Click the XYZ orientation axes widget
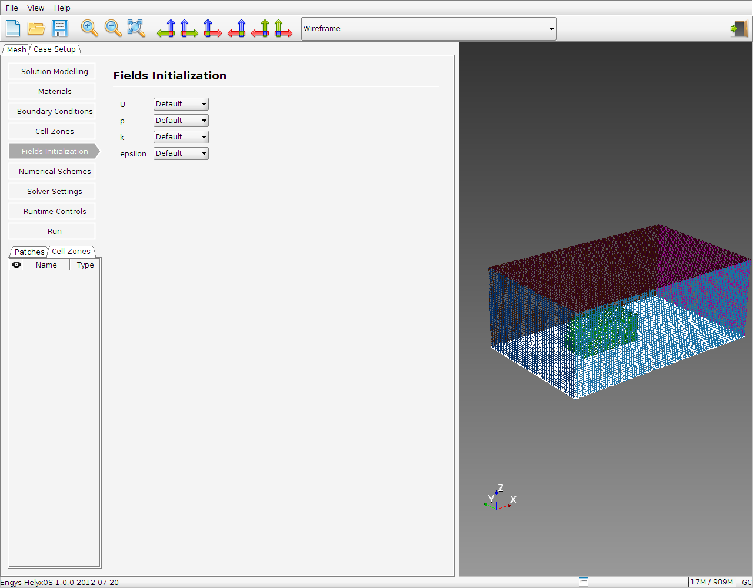The height and width of the screenshot is (588, 753). (x=499, y=497)
